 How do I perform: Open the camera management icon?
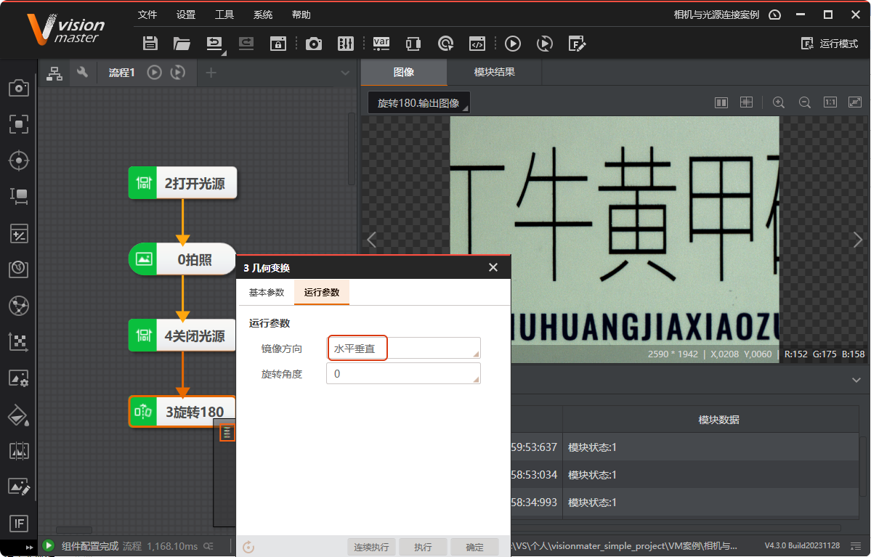click(x=313, y=44)
